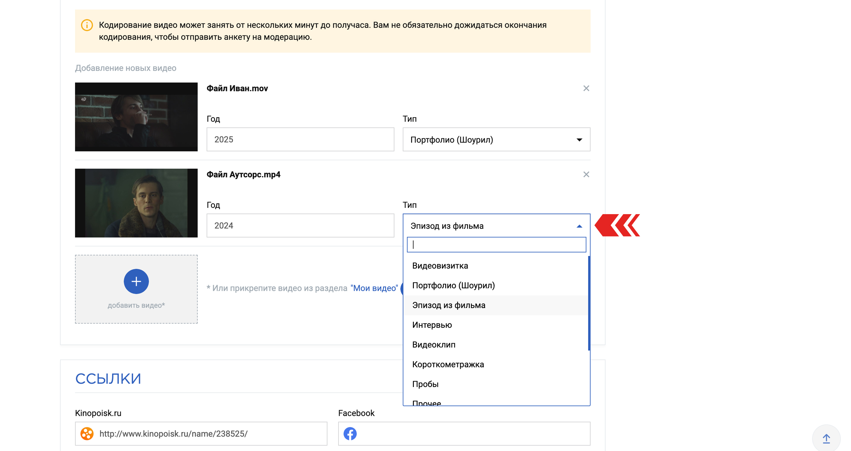The height and width of the screenshot is (451, 851).
Task: Choose Пробы in the type list
Action: click(x=425, y=384)
